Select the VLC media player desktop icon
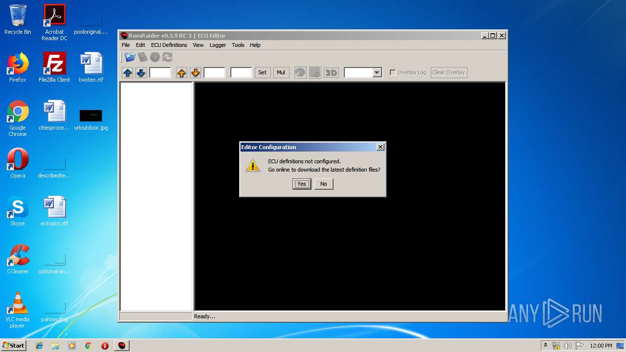Image resolution: width=626 pixels, height=352 pixels. [18, 310]
